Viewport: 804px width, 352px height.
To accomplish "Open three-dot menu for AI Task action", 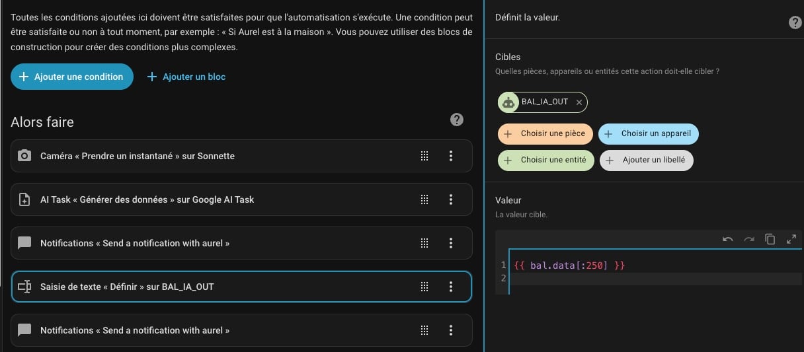I will pos(451,199).
